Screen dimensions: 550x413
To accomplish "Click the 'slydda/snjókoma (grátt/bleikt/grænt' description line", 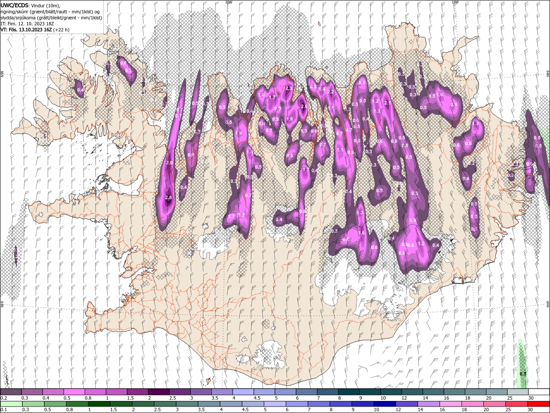I will 51,18.
